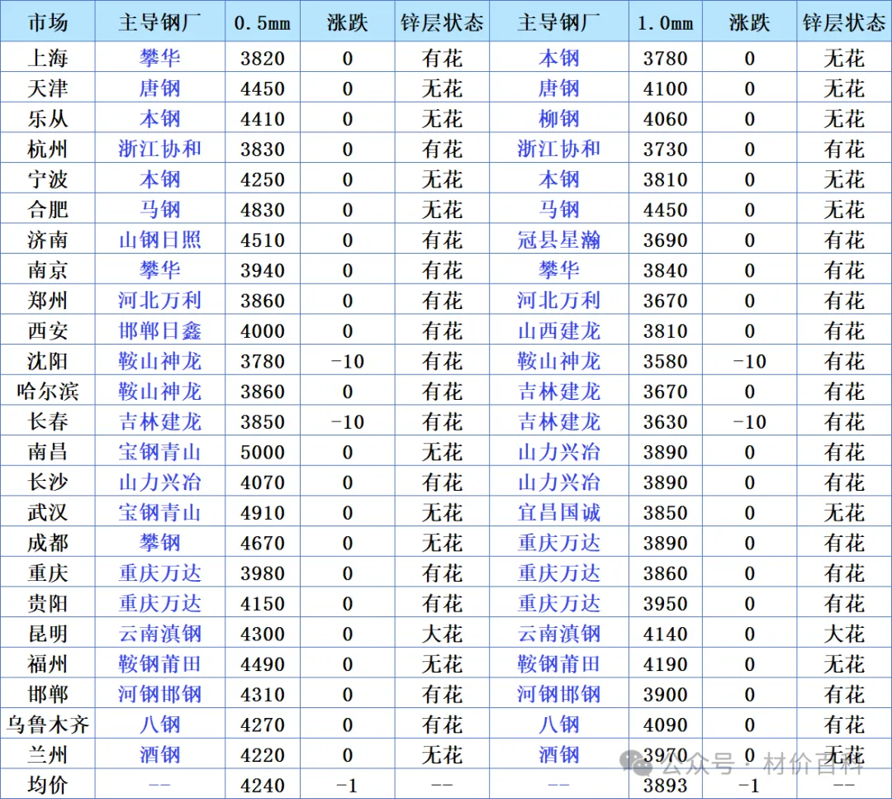Open the 河钢邯钢 link under 0.5mm section
Viewport: 892px width, 799px height.
(x=159, y=694)
